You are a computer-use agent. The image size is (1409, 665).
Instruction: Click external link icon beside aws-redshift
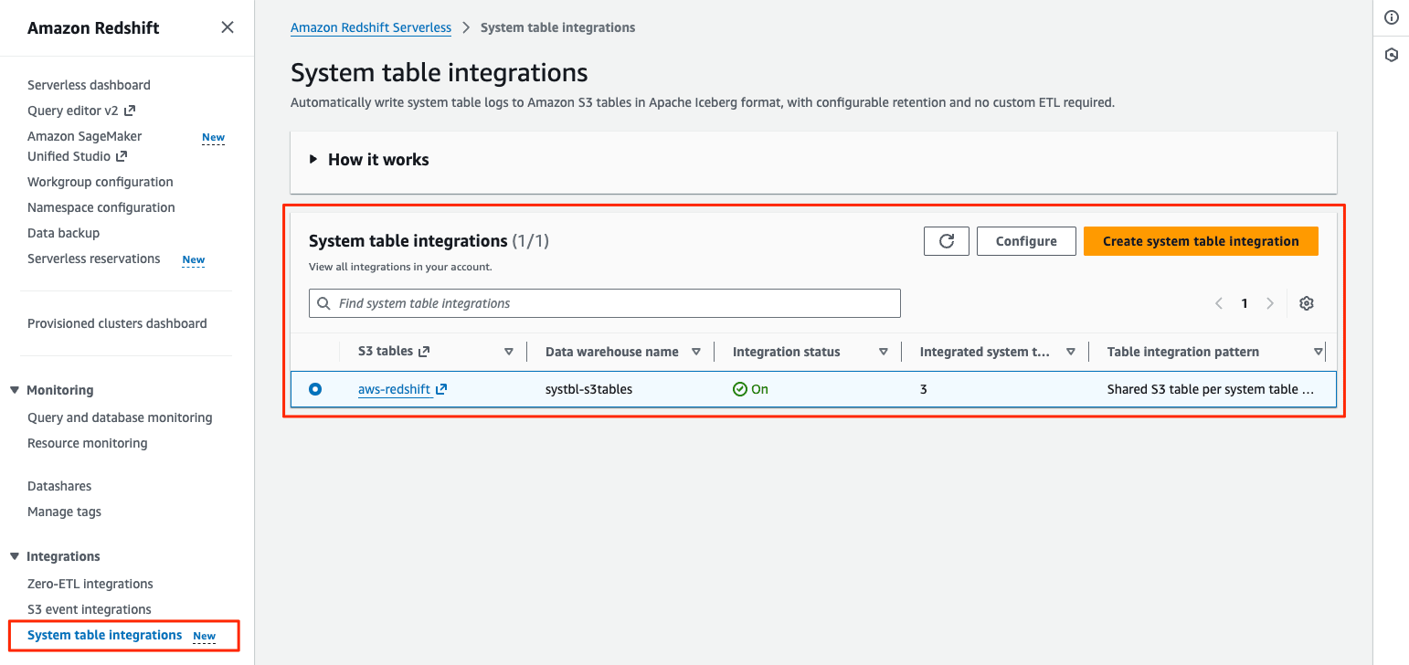tap(441, 389)
